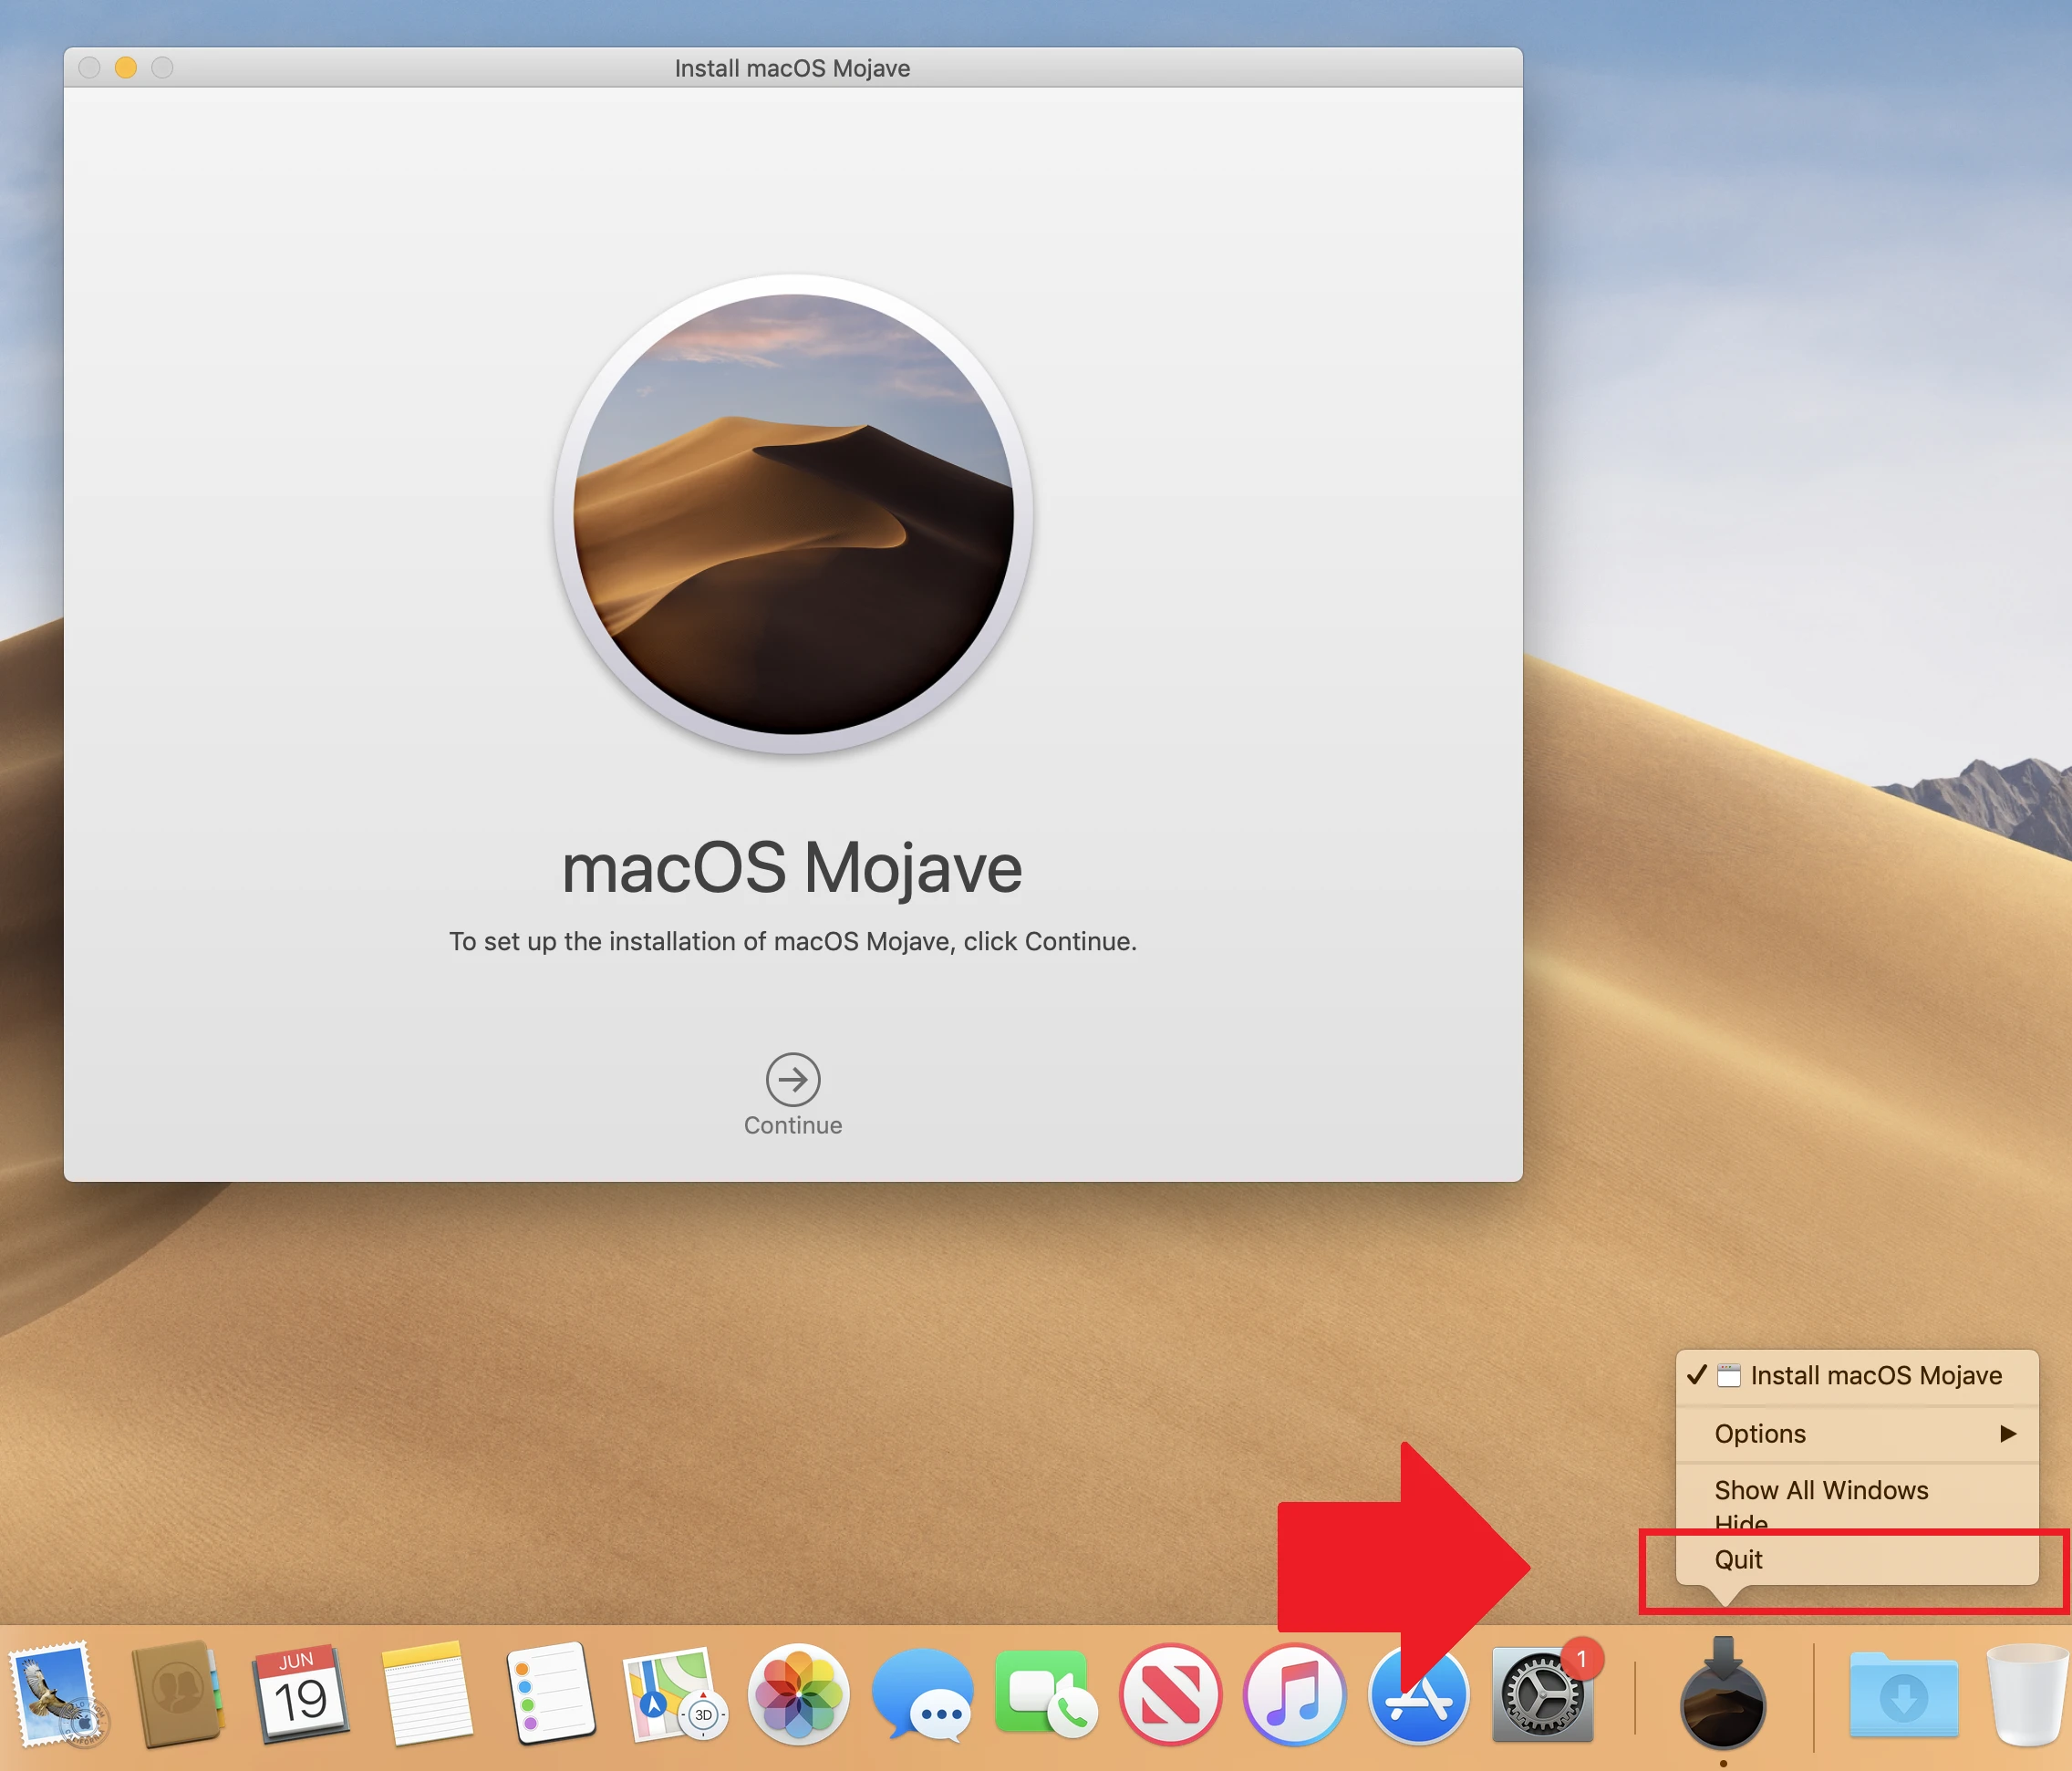Image resolution: width=2072 pixels, height=1771 pixels.
Task: Open the Downloads folder stack
Action: click(1903, 1694)
